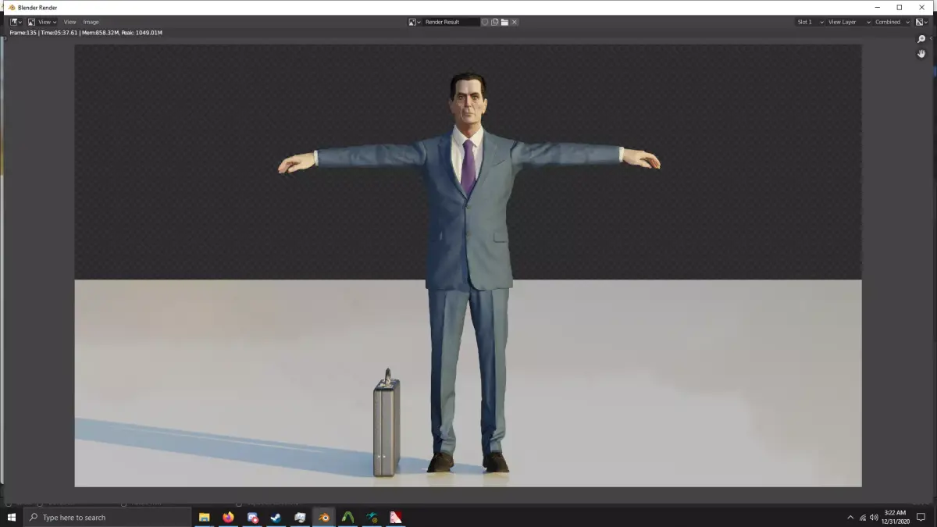
Task: Open the View dropdown with image icon
Action: point(42,22)
